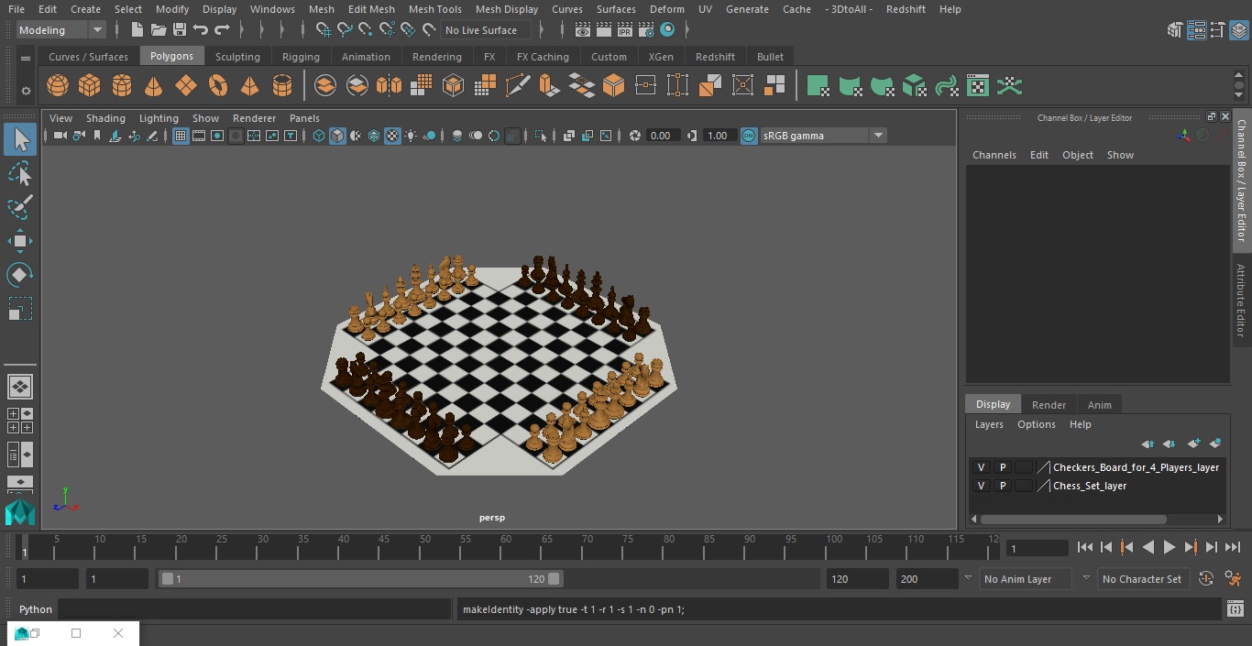Click No Live Surface field
Image resolution: width=1252 pixels, height=646 pixels.
coord(486,30)
